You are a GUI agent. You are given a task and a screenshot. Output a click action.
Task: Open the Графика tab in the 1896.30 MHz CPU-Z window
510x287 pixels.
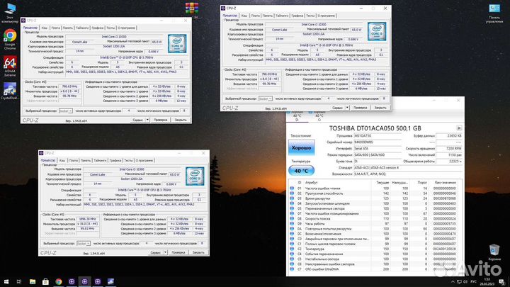[115, 160]
